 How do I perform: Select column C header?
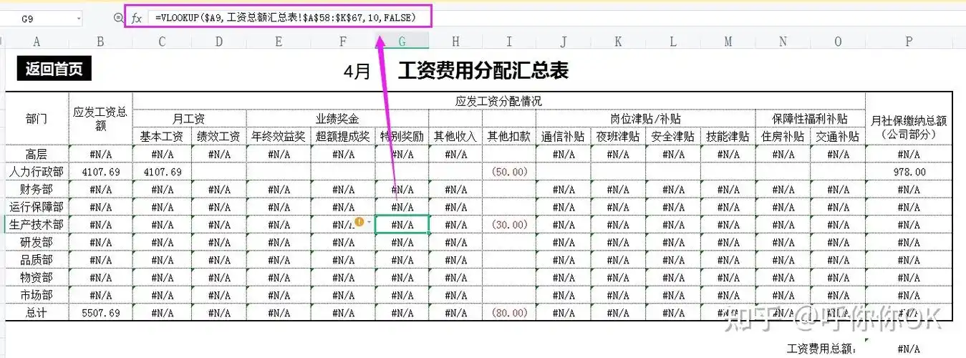tap(162, 42)
